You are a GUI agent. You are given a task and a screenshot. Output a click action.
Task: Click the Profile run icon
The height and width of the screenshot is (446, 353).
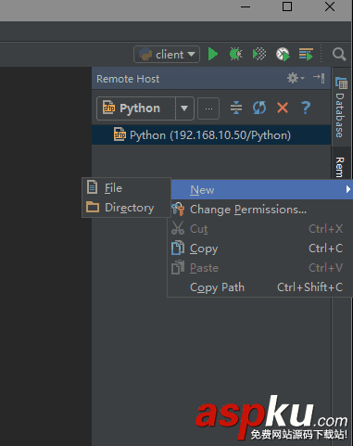pos(283,54)
